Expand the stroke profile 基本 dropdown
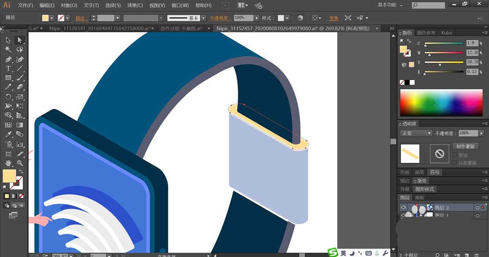489x257 pixels. point(203,18)
